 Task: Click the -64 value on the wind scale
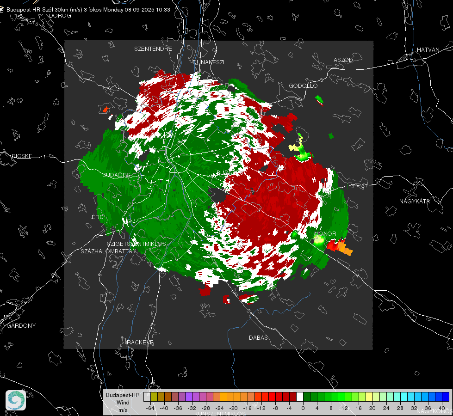tap(150, 408)
